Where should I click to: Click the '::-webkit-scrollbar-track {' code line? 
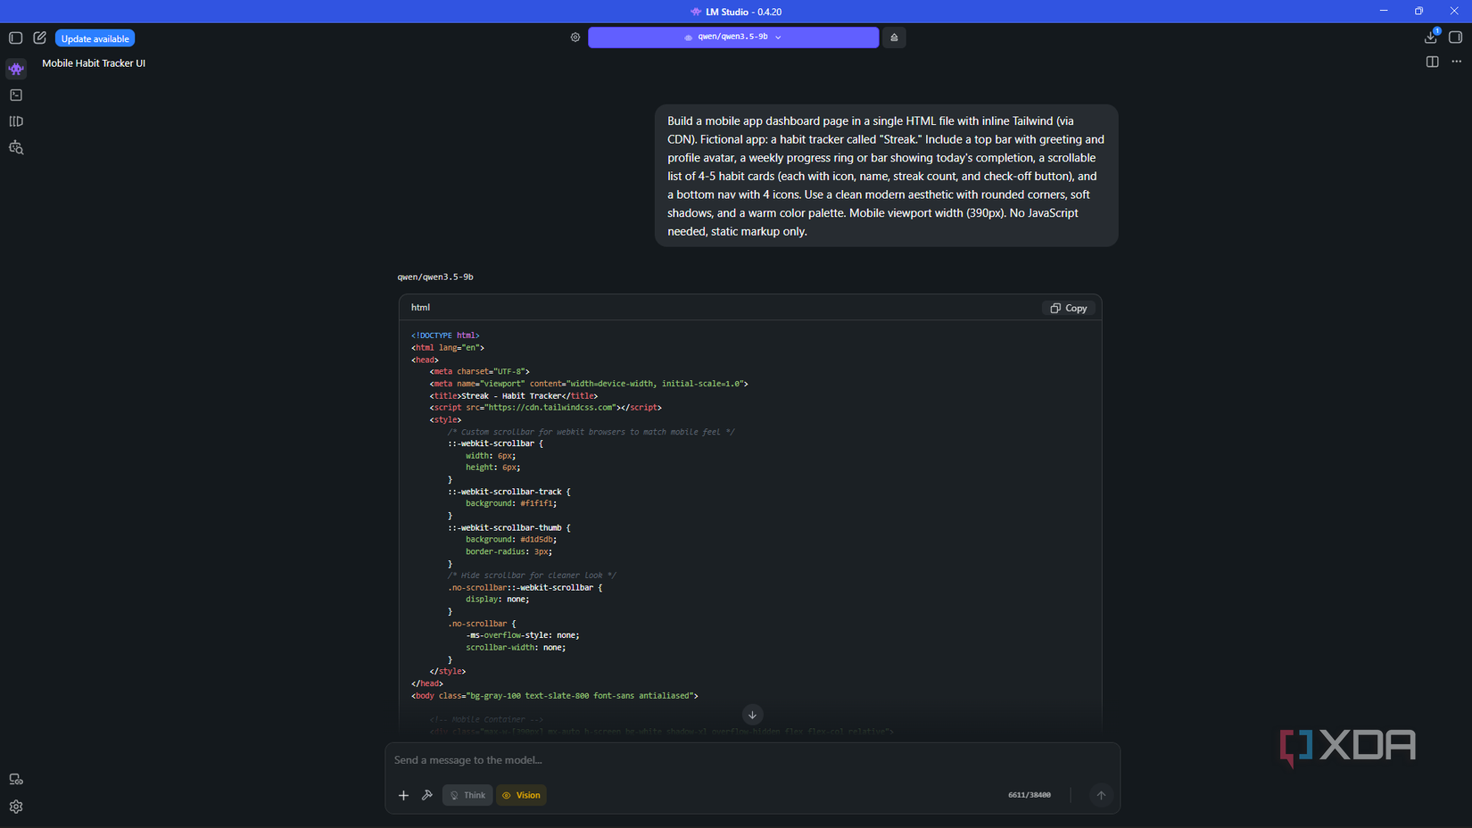point(509,492)
